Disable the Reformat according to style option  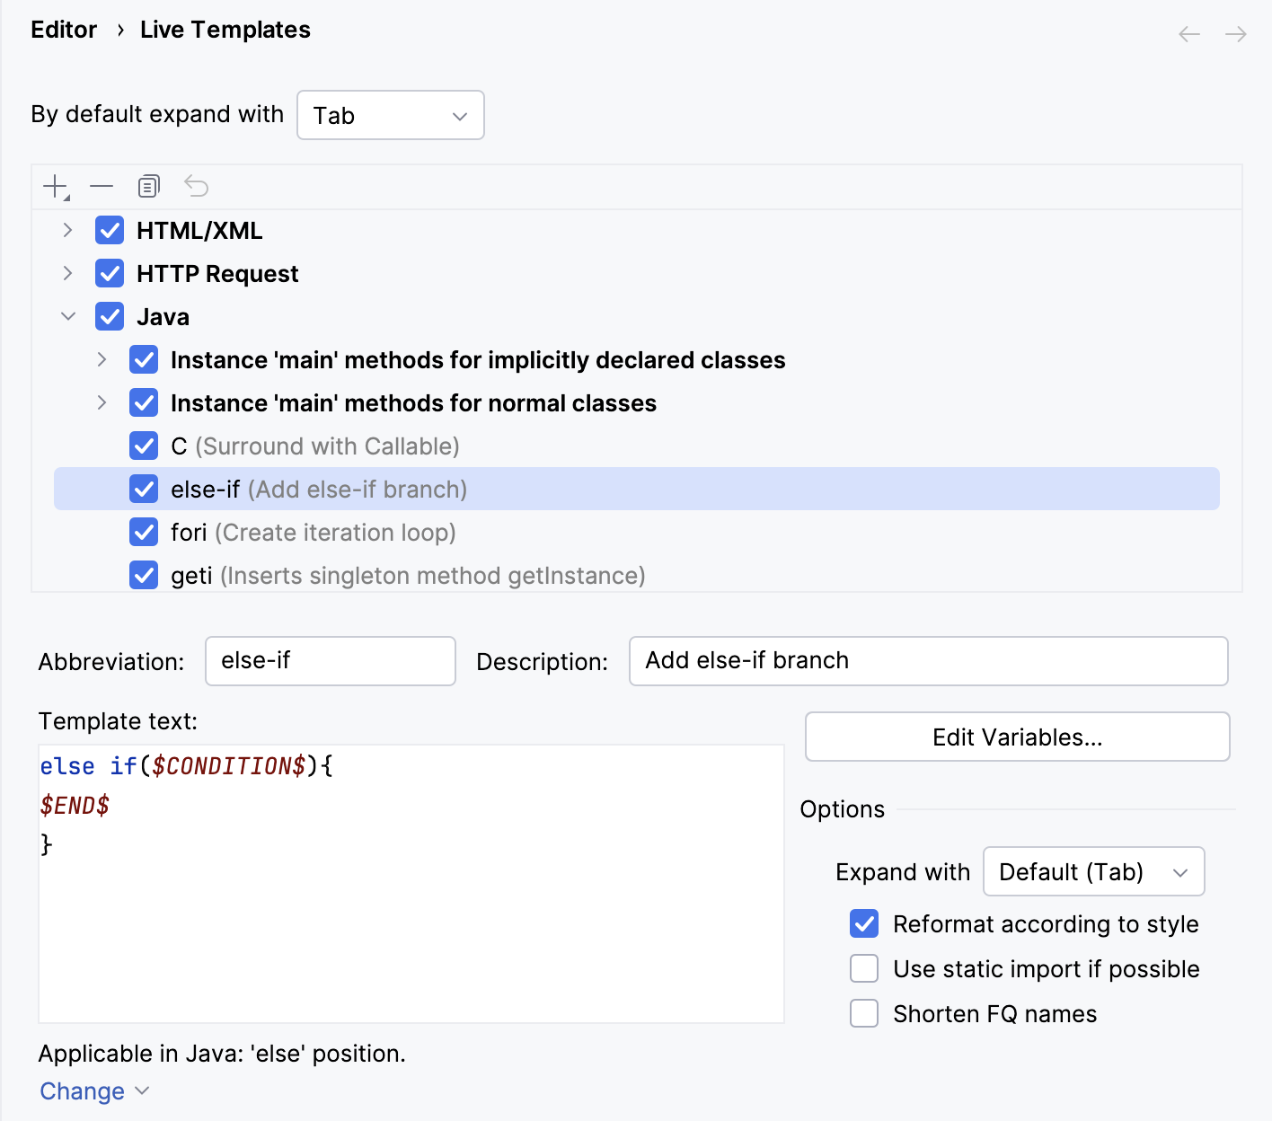(863, 923)
